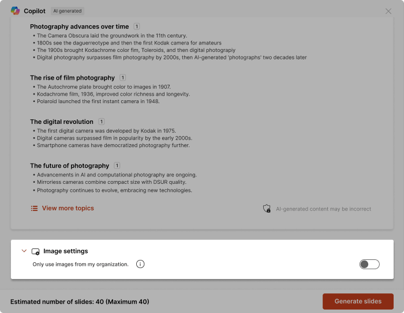This screenshot has height=313, width=404.
Task: Open View more topics link
Action: [x=68, y=208]
